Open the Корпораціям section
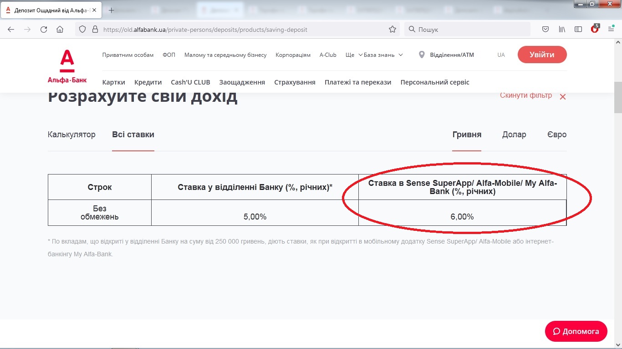The width and height of the screenshot is (622, 349). pos(293,55)
